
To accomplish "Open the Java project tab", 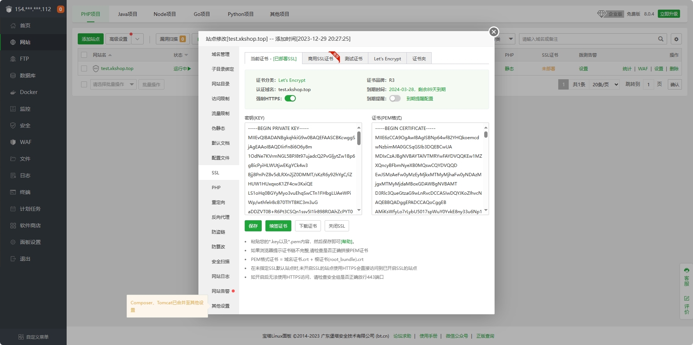I will click(x=127, y=14).
